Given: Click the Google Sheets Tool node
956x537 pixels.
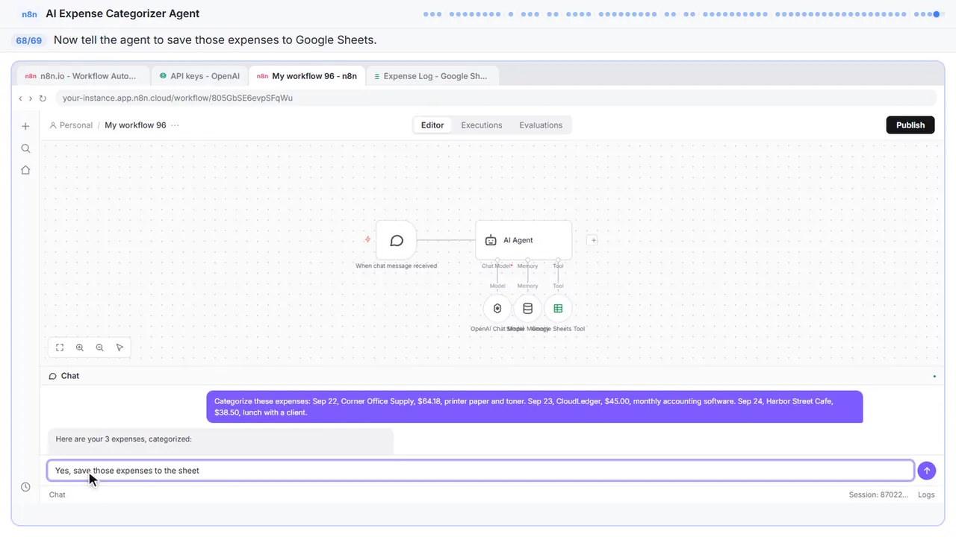Looking at the screenshot, I should [x=558, y=309].
